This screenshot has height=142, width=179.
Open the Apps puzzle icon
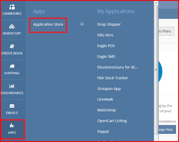click(12, 126)
